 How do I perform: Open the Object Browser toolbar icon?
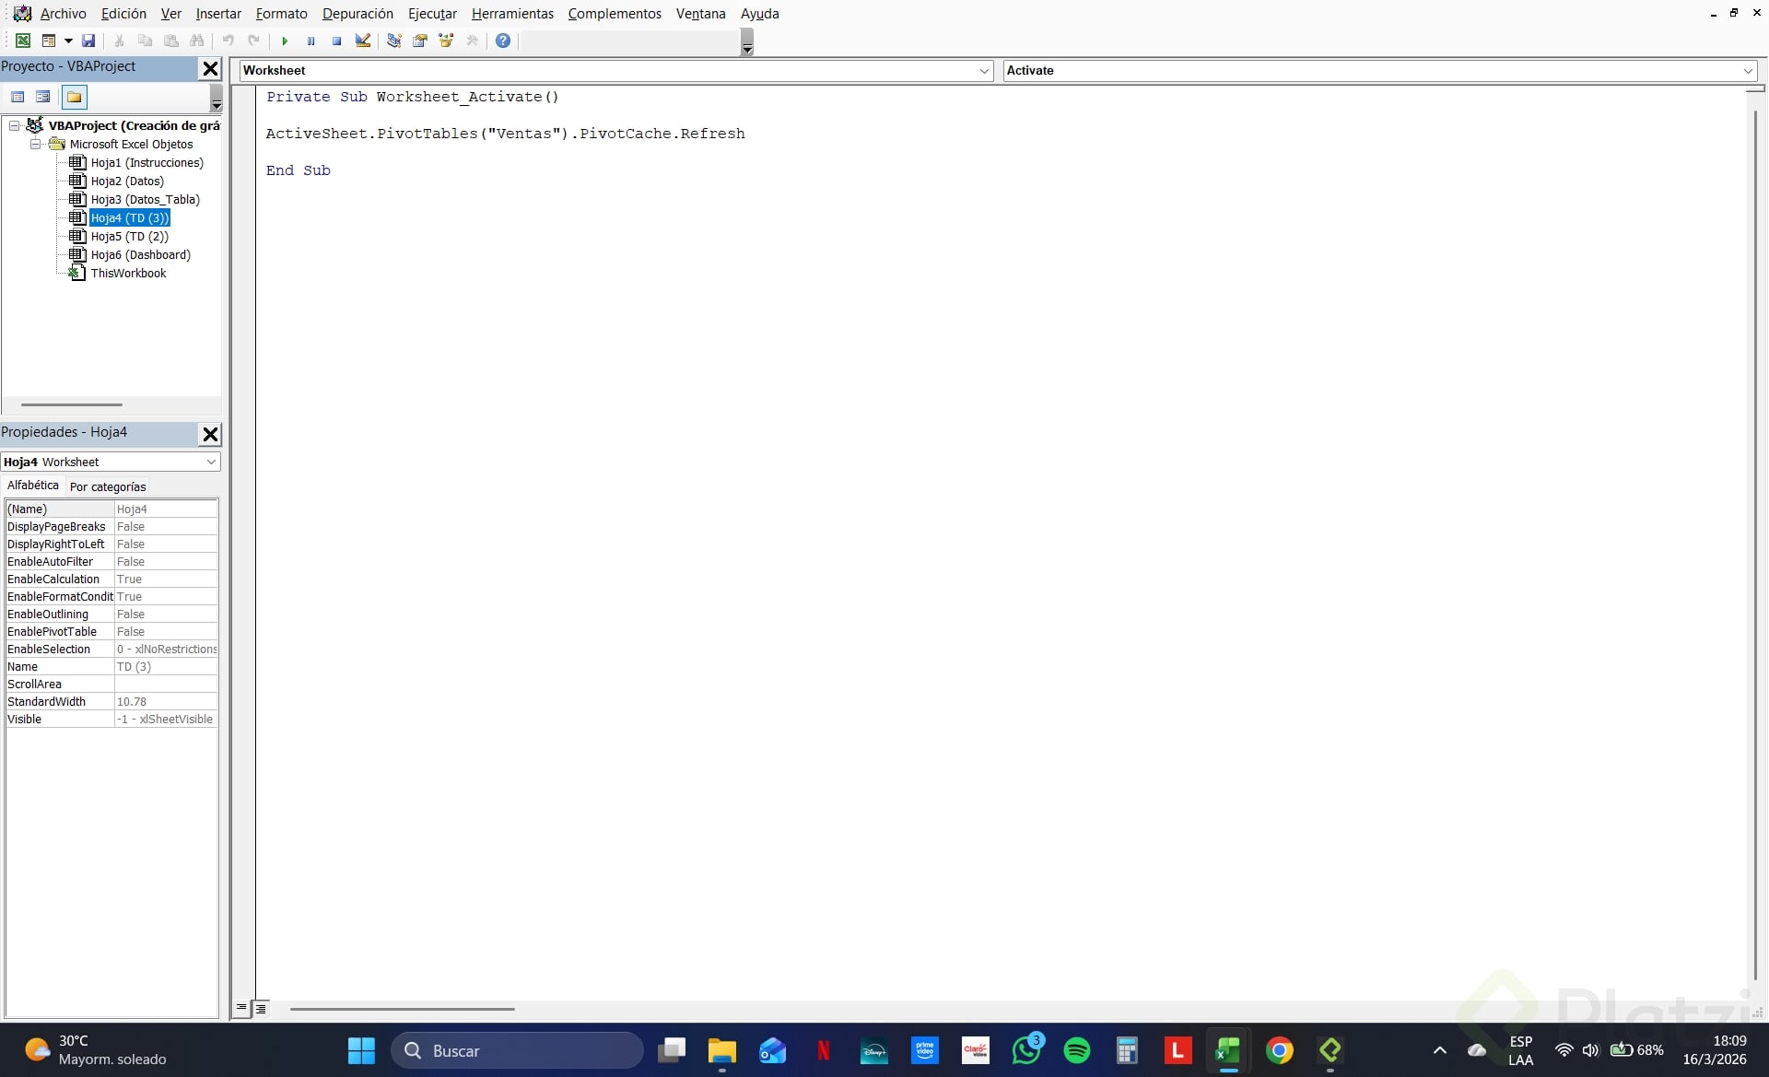click(446, 41)
